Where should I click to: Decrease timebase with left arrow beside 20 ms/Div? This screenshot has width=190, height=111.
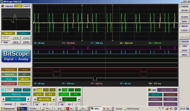coord(3,99)
